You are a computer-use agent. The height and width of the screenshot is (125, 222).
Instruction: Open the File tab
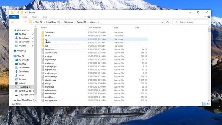[14, 17]
